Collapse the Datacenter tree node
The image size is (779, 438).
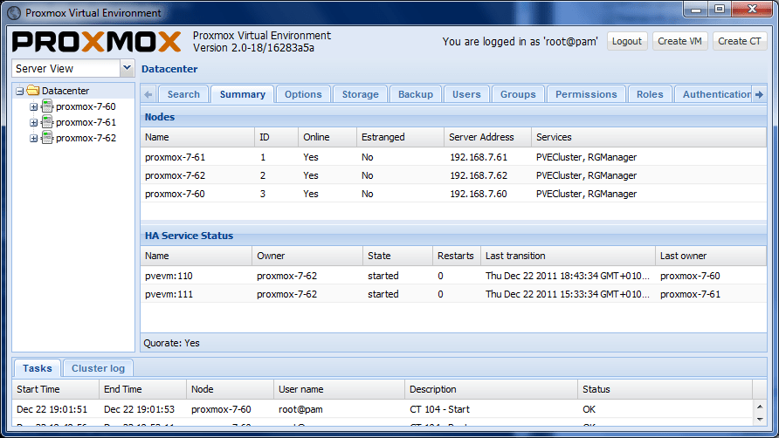tap(20, 91)
